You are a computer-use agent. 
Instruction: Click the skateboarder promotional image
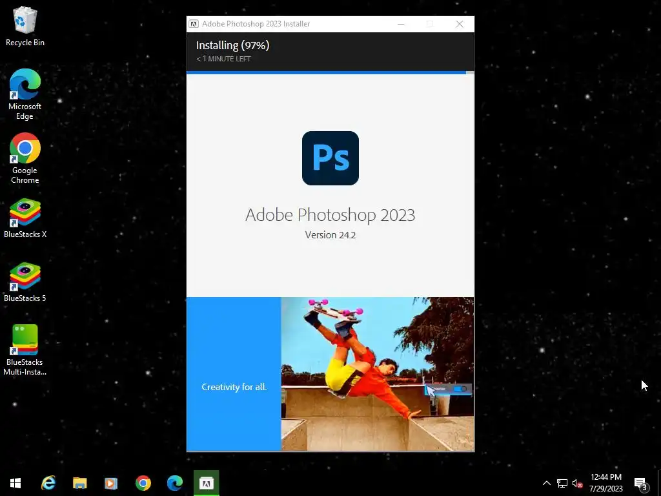[x=377, y=374]
